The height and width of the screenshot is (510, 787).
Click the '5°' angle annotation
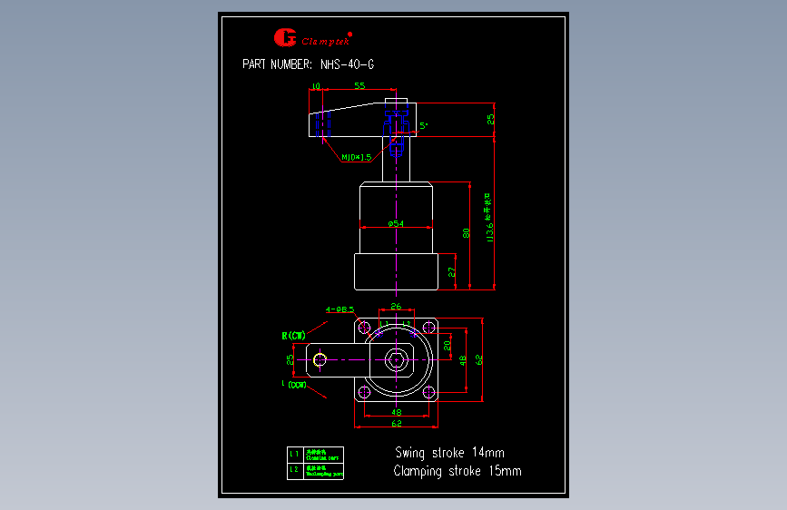tap(424, 125)
